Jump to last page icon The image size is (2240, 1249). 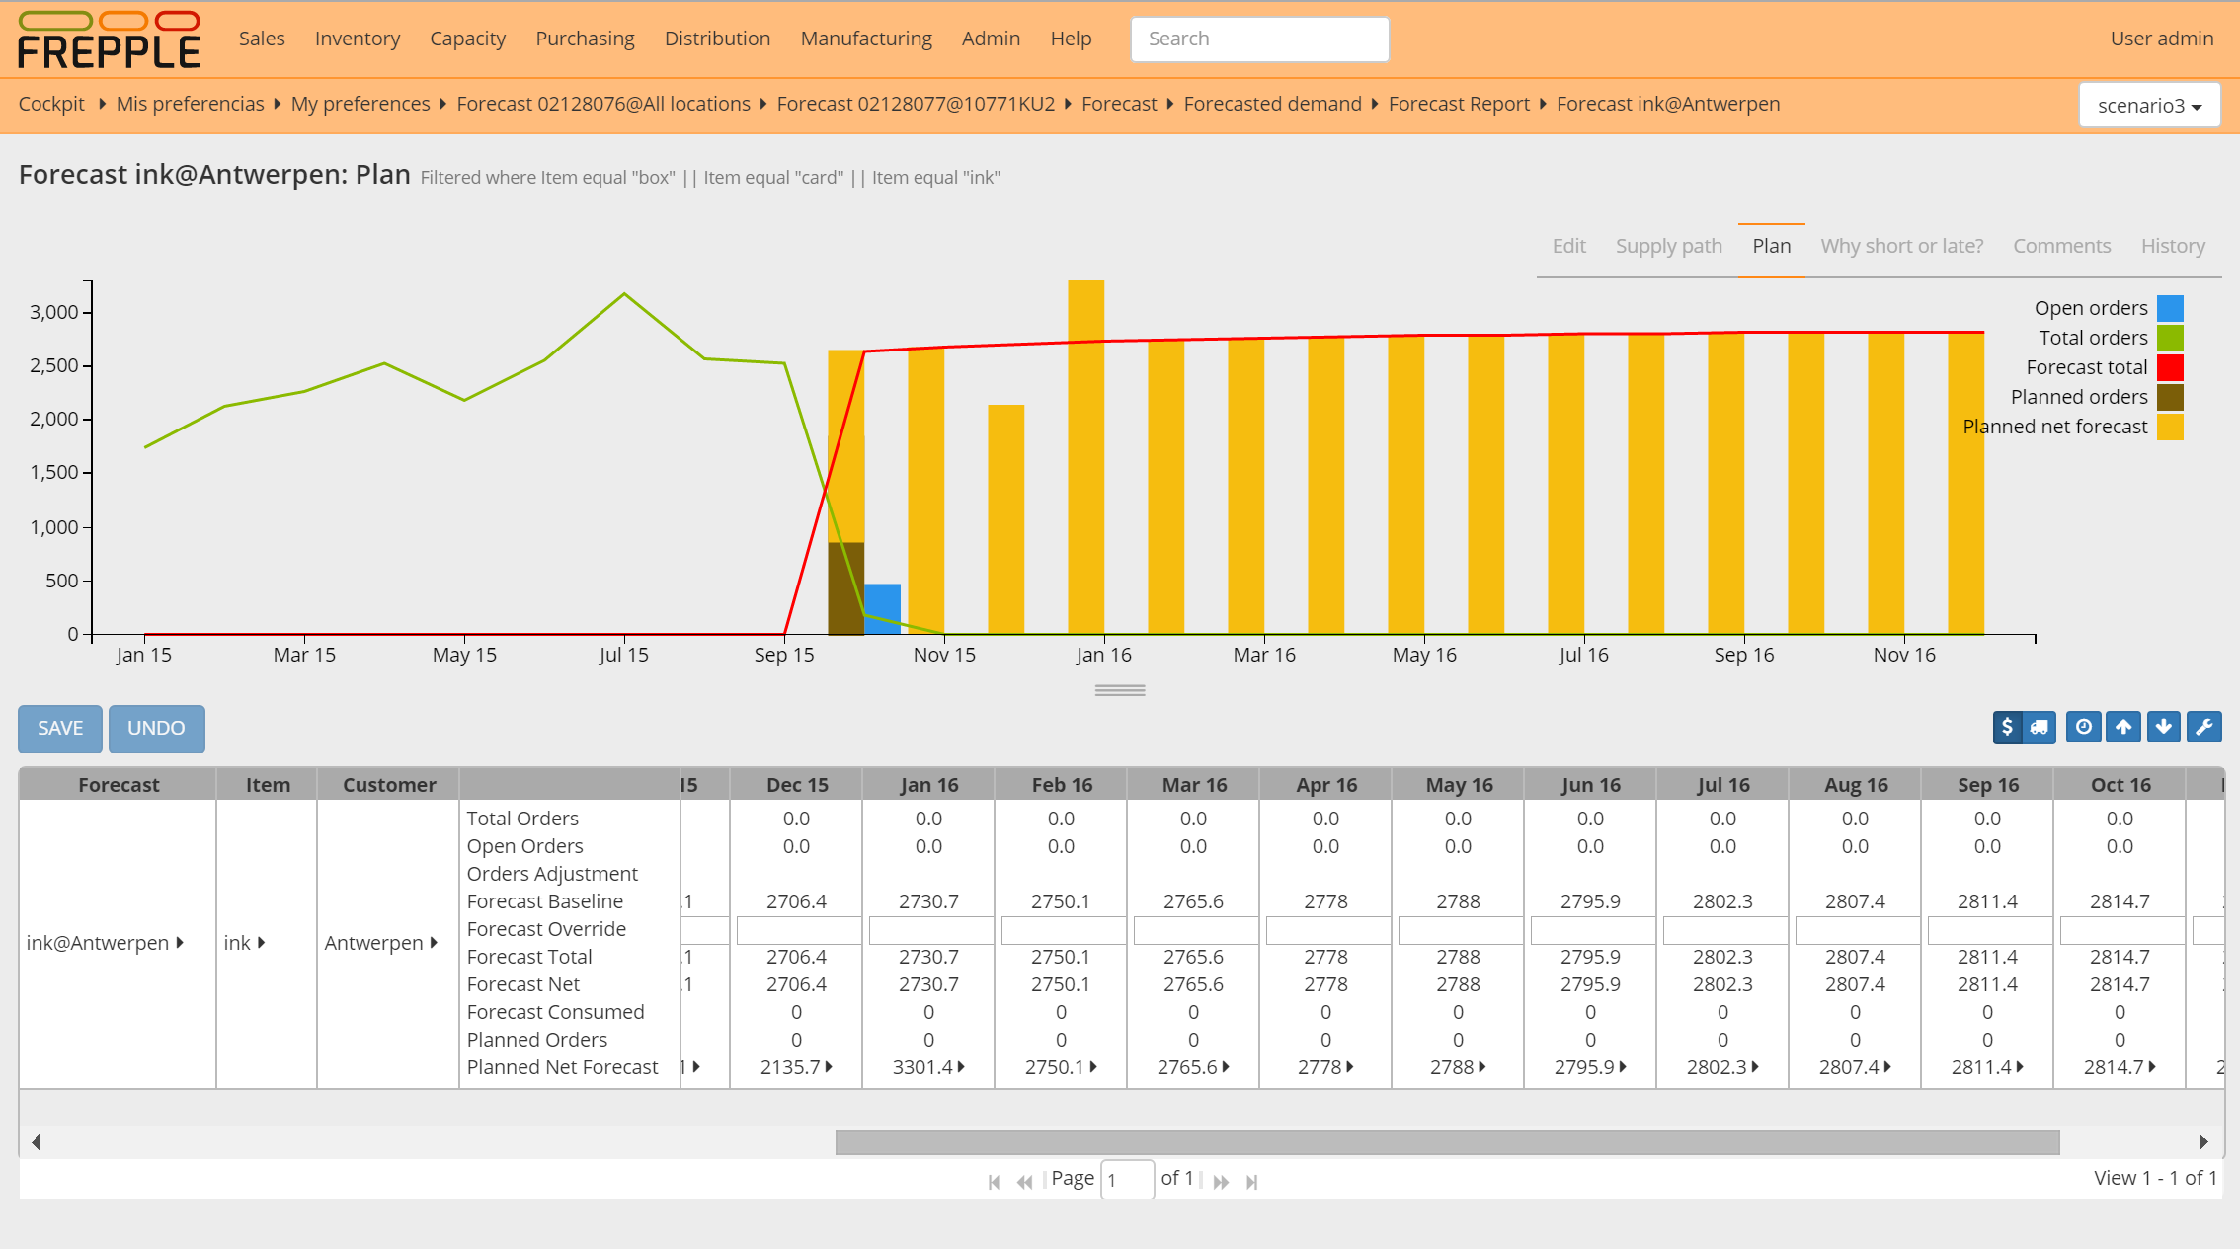click(x=1251, y=1182)
